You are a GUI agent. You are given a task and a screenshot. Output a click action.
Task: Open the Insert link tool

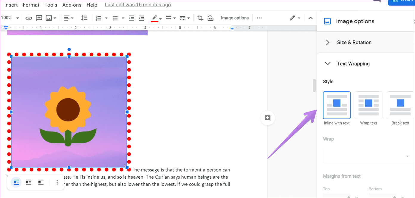click(29, 18)
